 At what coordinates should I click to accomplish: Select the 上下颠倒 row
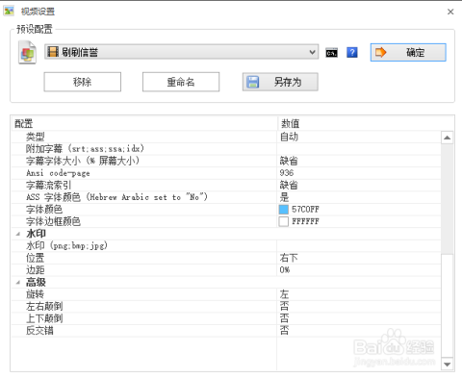point(226,318)
